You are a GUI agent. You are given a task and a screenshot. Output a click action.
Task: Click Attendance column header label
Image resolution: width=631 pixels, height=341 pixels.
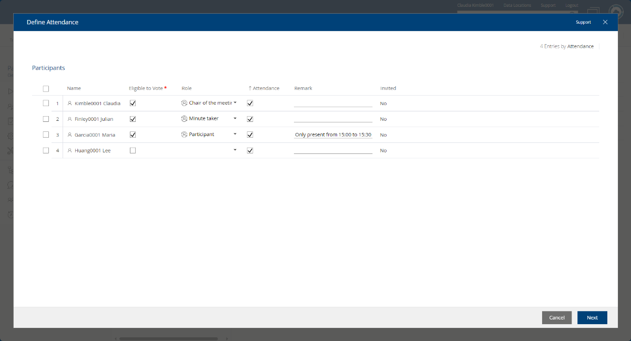click(x=266, y=88)
